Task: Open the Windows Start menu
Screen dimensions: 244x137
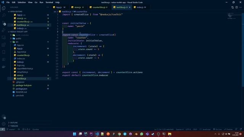Action: tap(75, 134)
